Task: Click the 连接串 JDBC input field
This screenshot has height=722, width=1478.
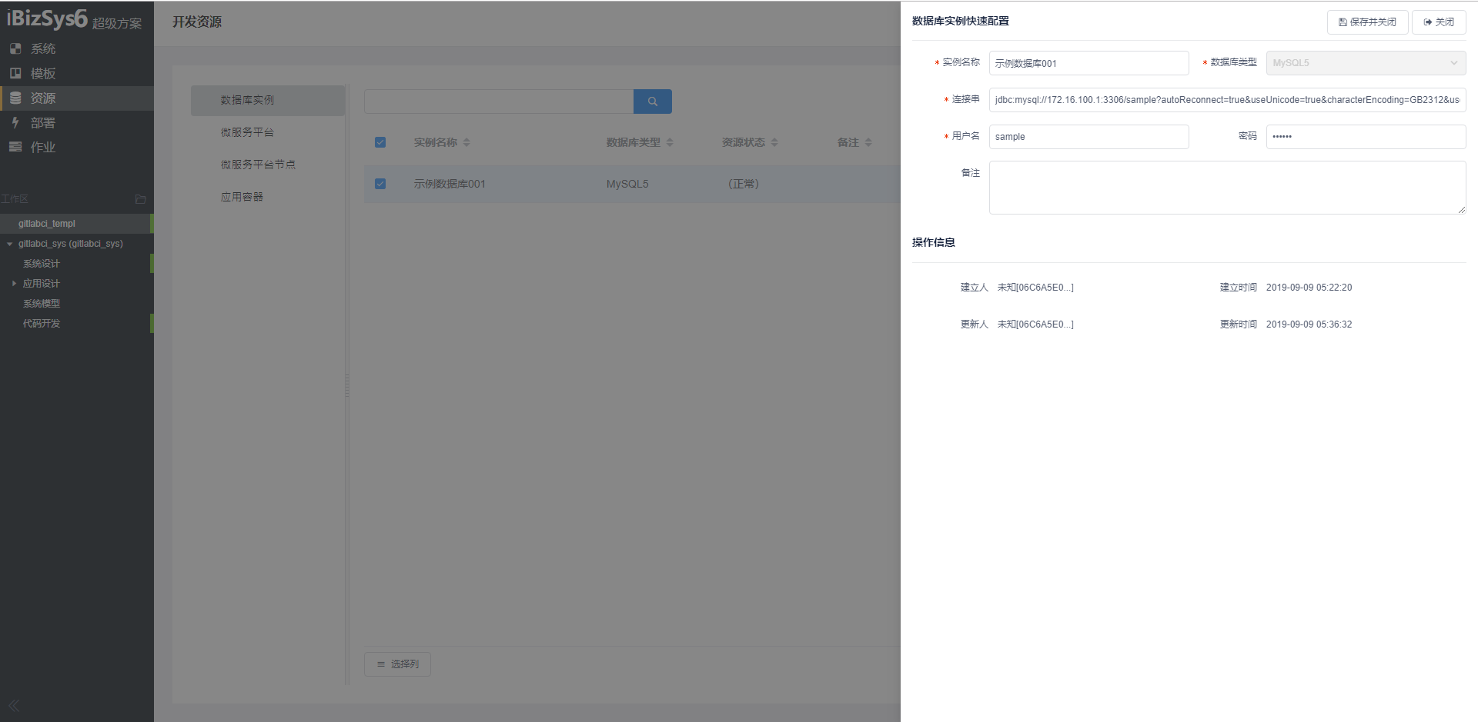Action: pyautogui.click(x=1226, y=100)
